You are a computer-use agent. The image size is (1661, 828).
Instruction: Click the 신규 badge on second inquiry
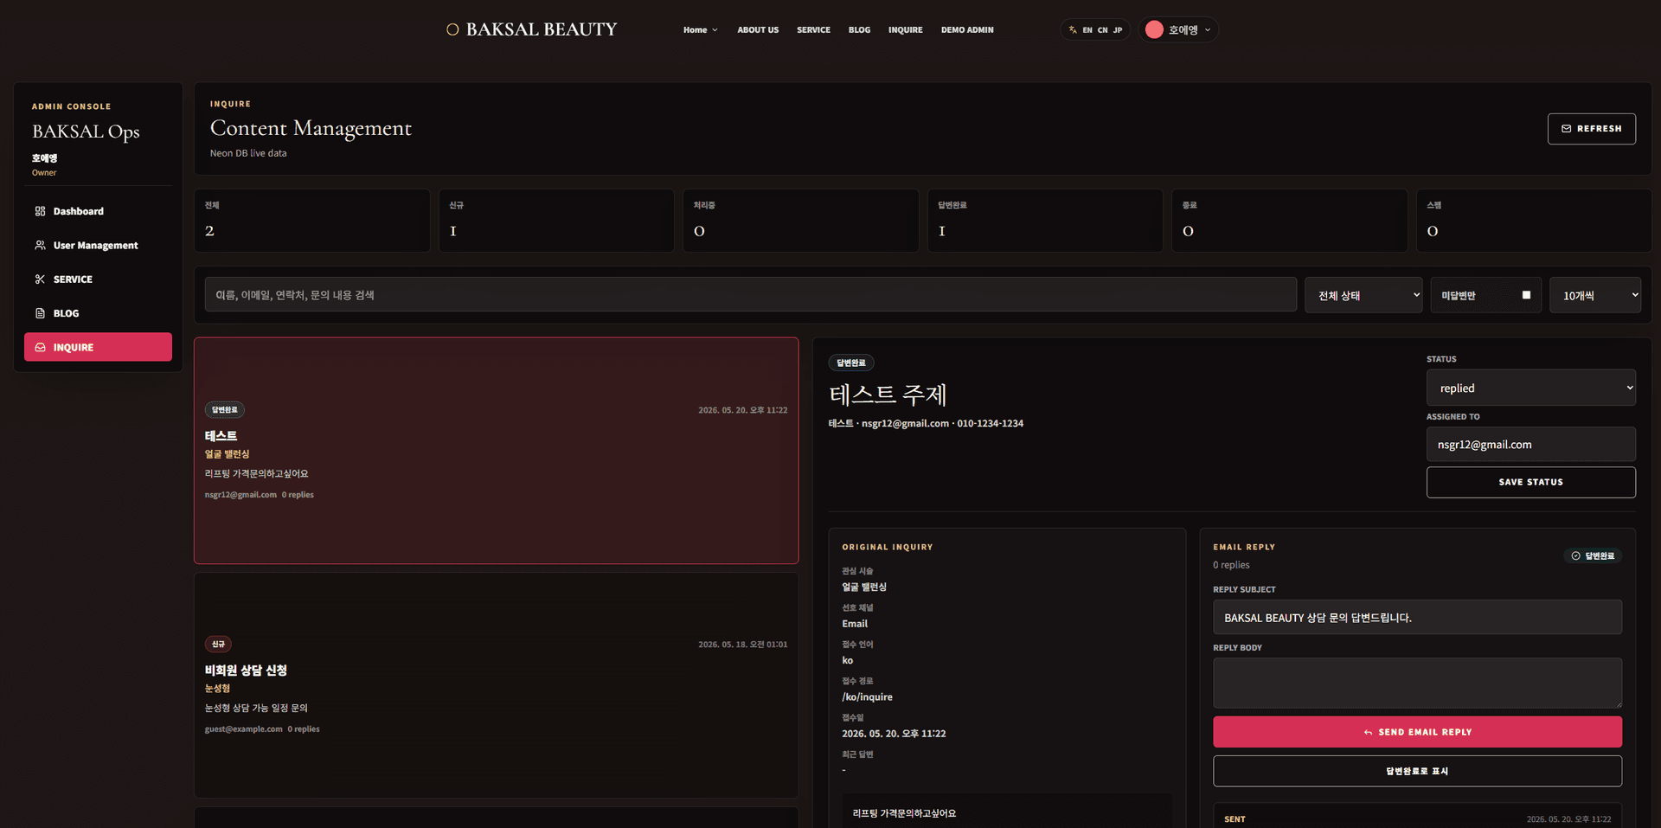point(218,644)
